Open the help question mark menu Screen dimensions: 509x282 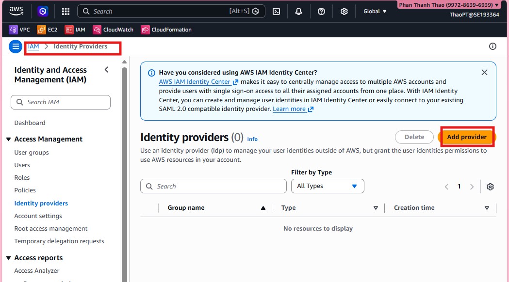click(321, 12)
